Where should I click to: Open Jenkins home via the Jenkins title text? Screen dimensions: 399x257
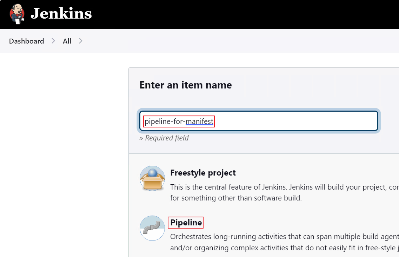61,13
